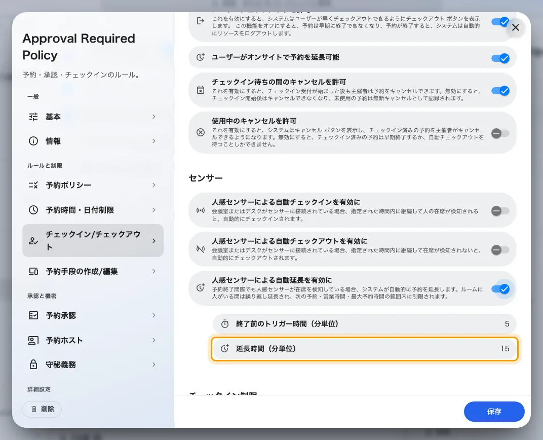Open 守秘義務 settings
Image resolution: width=543 pixels, height=440 pixels.
(x=93, y=364)
